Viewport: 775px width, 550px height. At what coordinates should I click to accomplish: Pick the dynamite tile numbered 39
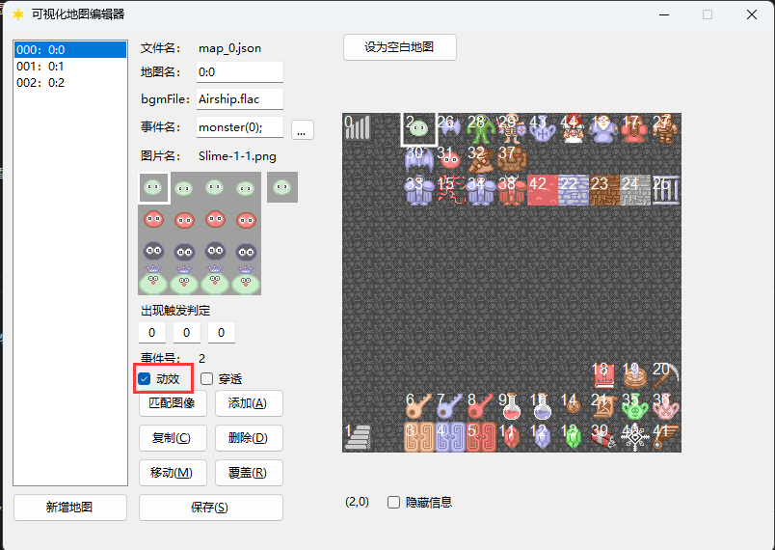point(604,437)
